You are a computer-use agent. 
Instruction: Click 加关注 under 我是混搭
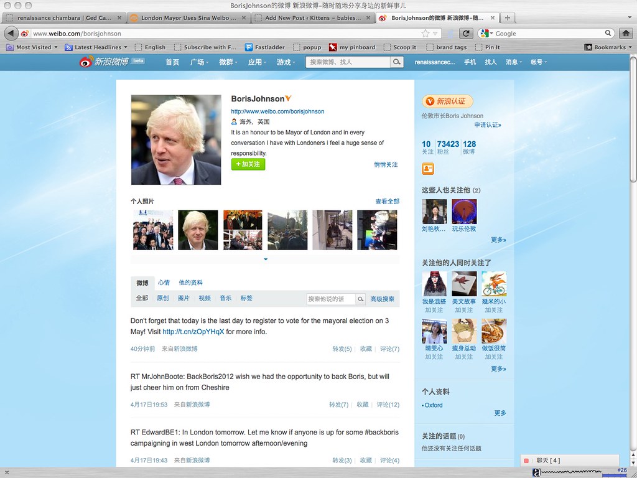click(434, 310)
